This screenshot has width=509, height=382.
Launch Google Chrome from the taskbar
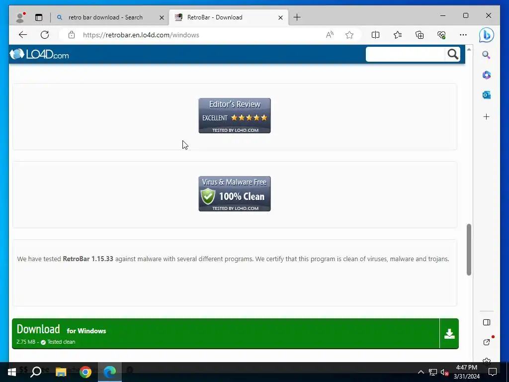coord(85,372)
